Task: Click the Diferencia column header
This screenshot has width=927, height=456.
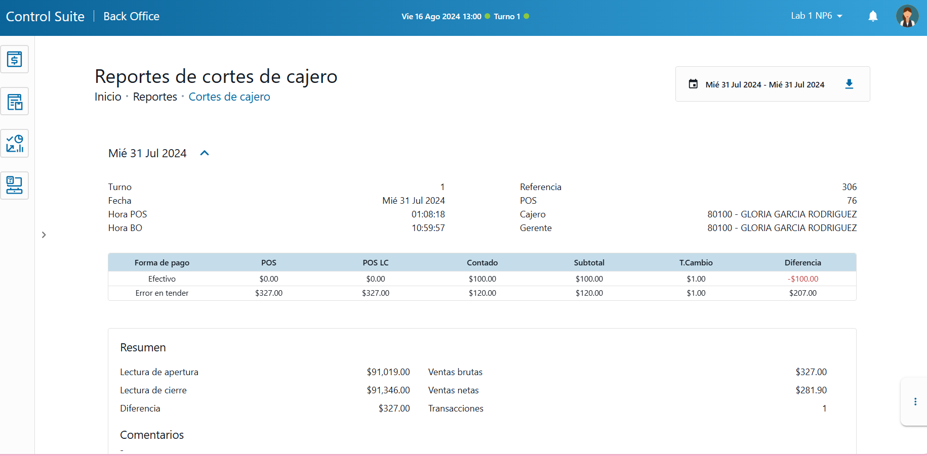Action: click(802, 263)
